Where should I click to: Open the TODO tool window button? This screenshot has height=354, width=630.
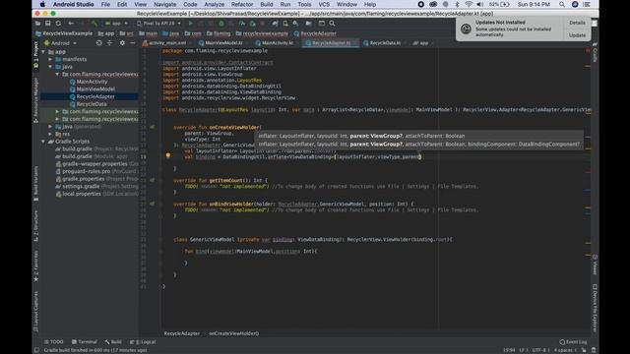click(x=54, y=342)
